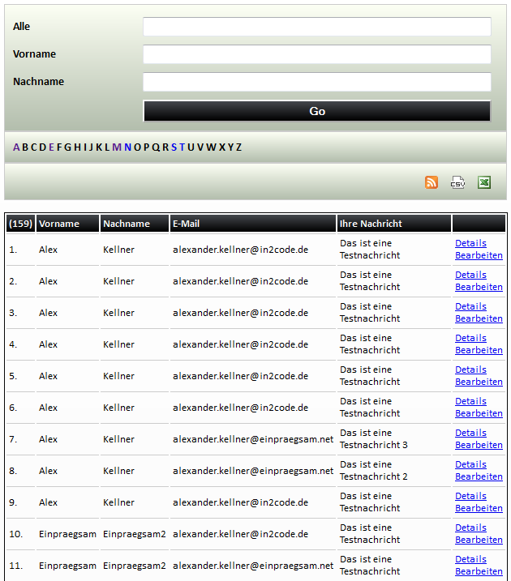Focus the Vorname input field

(x=316, y=54)
